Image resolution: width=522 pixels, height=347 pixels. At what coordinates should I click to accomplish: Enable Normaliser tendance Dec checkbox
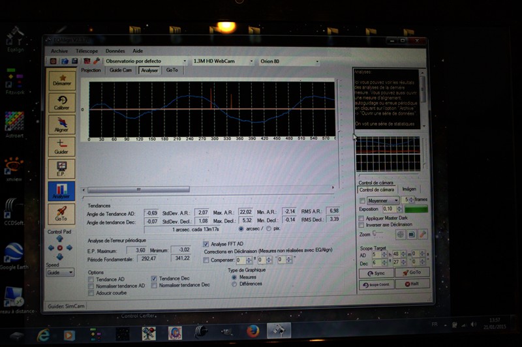click(x=154, y=285)
